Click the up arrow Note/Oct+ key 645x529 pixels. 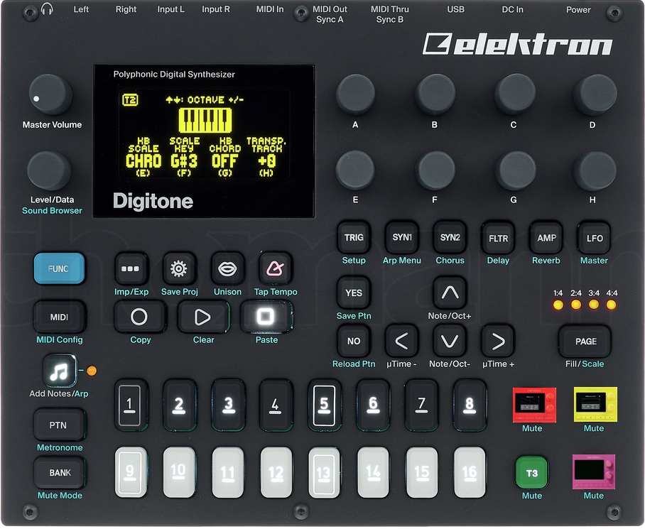tap(450, 293)
